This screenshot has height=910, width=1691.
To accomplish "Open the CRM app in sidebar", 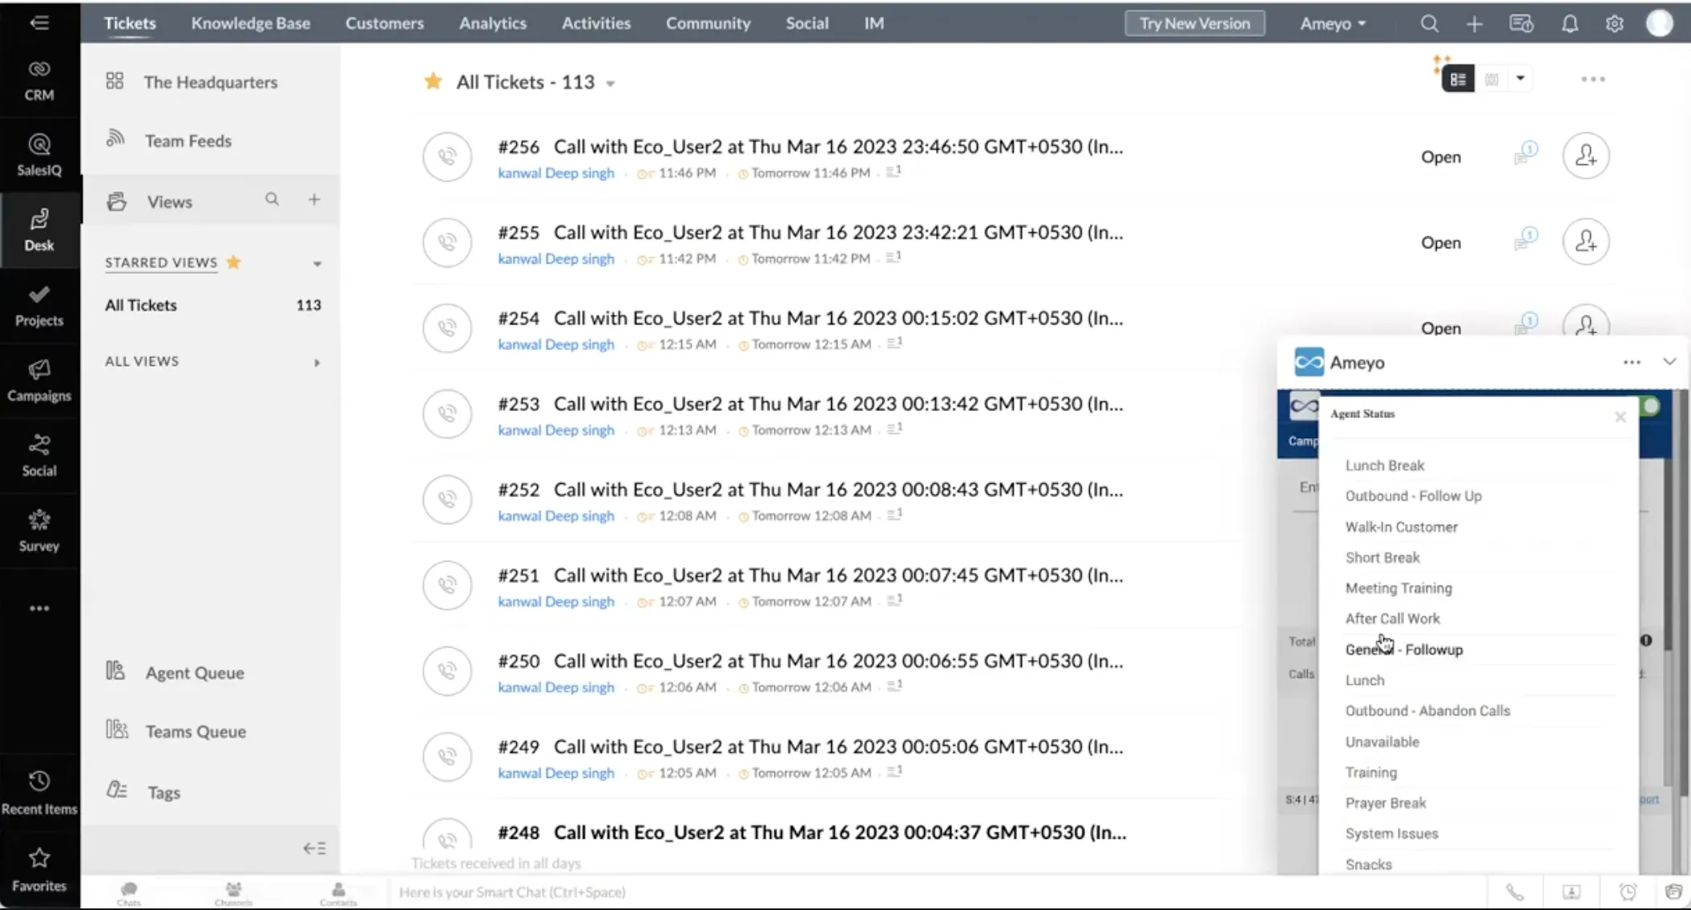I will pos(39,80).
